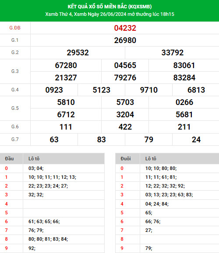Select the G.1 prize number 26980
219x253 pixels.
(x=125, y=40)
